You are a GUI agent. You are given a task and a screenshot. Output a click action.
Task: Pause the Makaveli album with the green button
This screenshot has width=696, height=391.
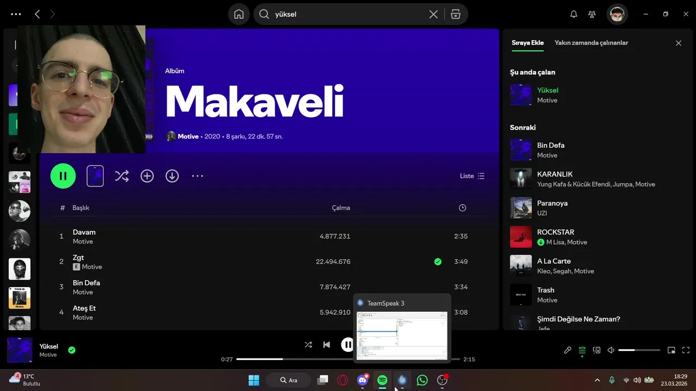(x=63, y=176)
